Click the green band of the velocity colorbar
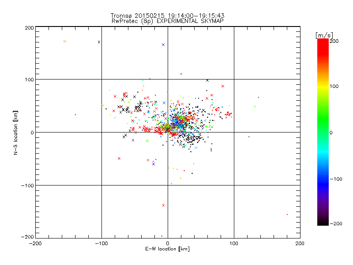The width and height of the screenshot is (353, 265). 323,119
